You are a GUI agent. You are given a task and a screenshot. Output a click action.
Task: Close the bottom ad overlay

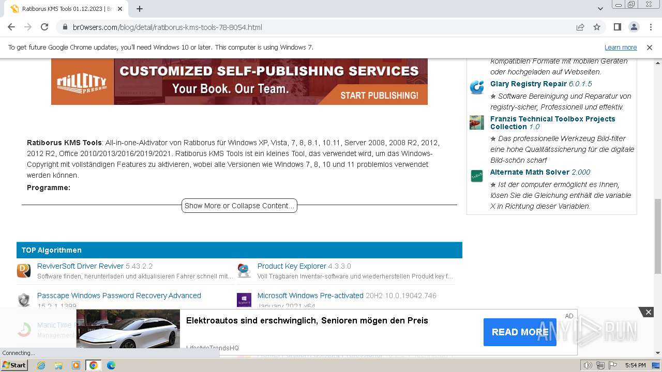click(648, 312)
